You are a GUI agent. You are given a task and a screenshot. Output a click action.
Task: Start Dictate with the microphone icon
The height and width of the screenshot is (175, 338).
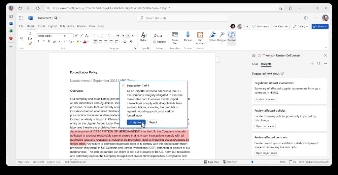[188, 37]
